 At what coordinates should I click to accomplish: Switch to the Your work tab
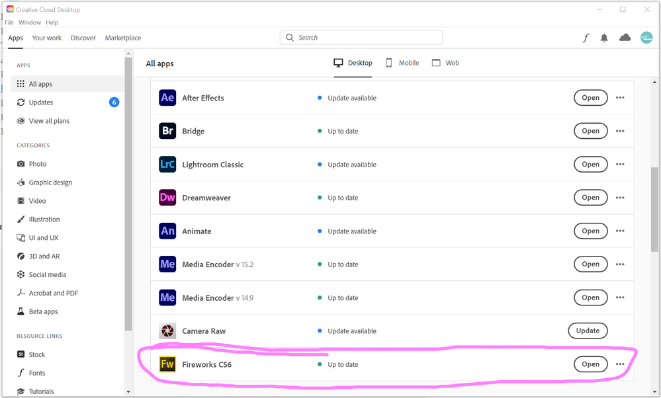pyautogui.click(x=46, y=38)
